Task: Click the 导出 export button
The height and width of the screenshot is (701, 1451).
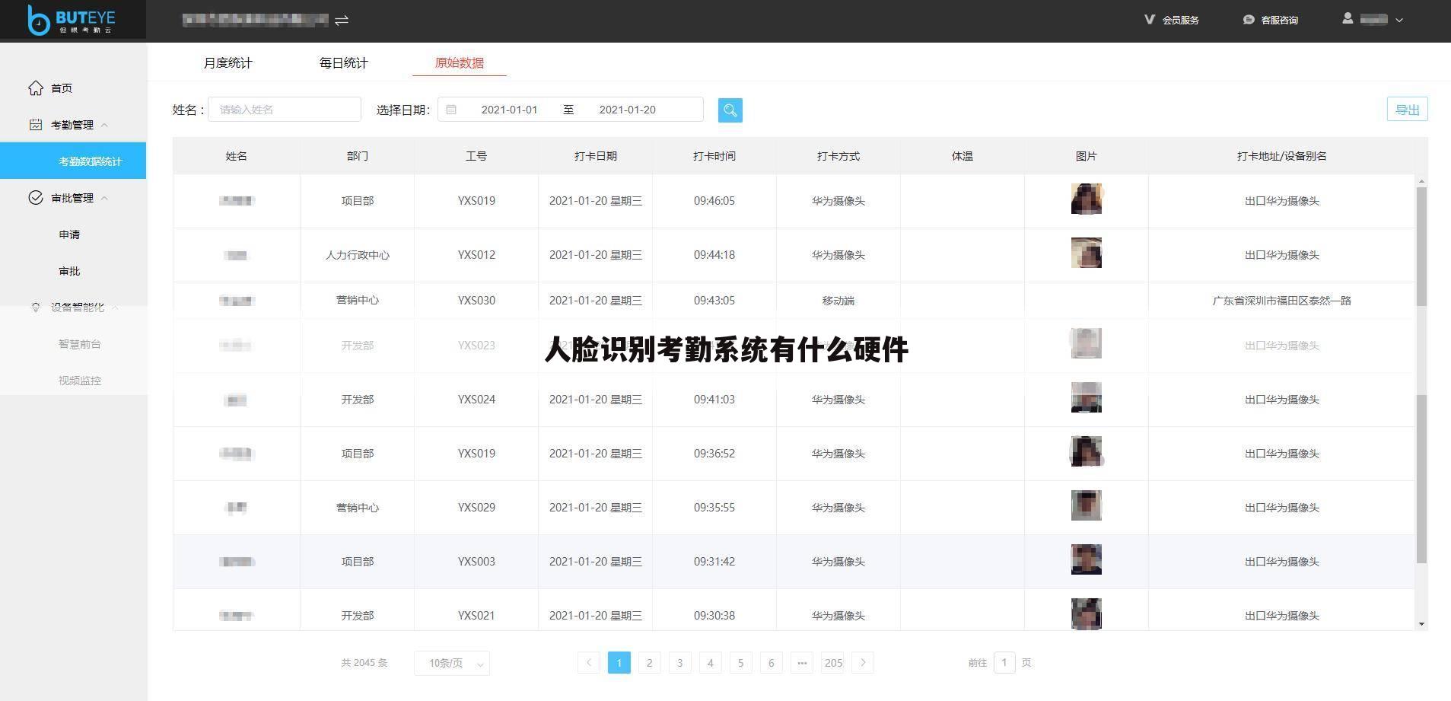Action: [1407, 110]
